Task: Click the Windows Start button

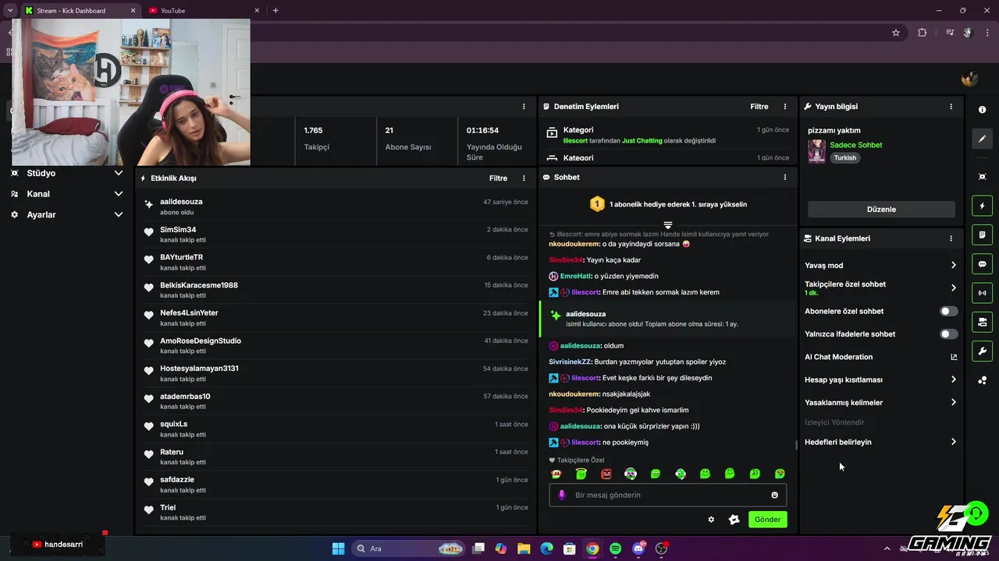Action: coord(338,549)
